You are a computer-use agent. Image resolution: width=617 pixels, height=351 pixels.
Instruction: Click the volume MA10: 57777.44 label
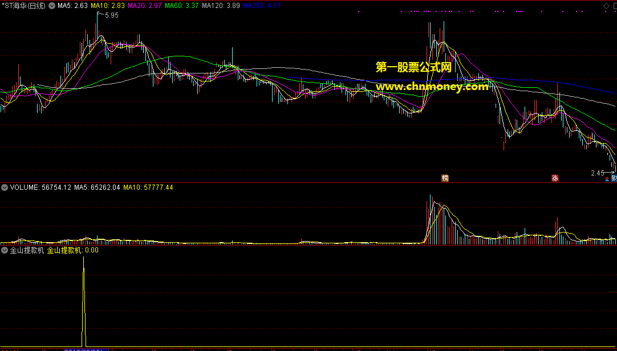point(148,187)
